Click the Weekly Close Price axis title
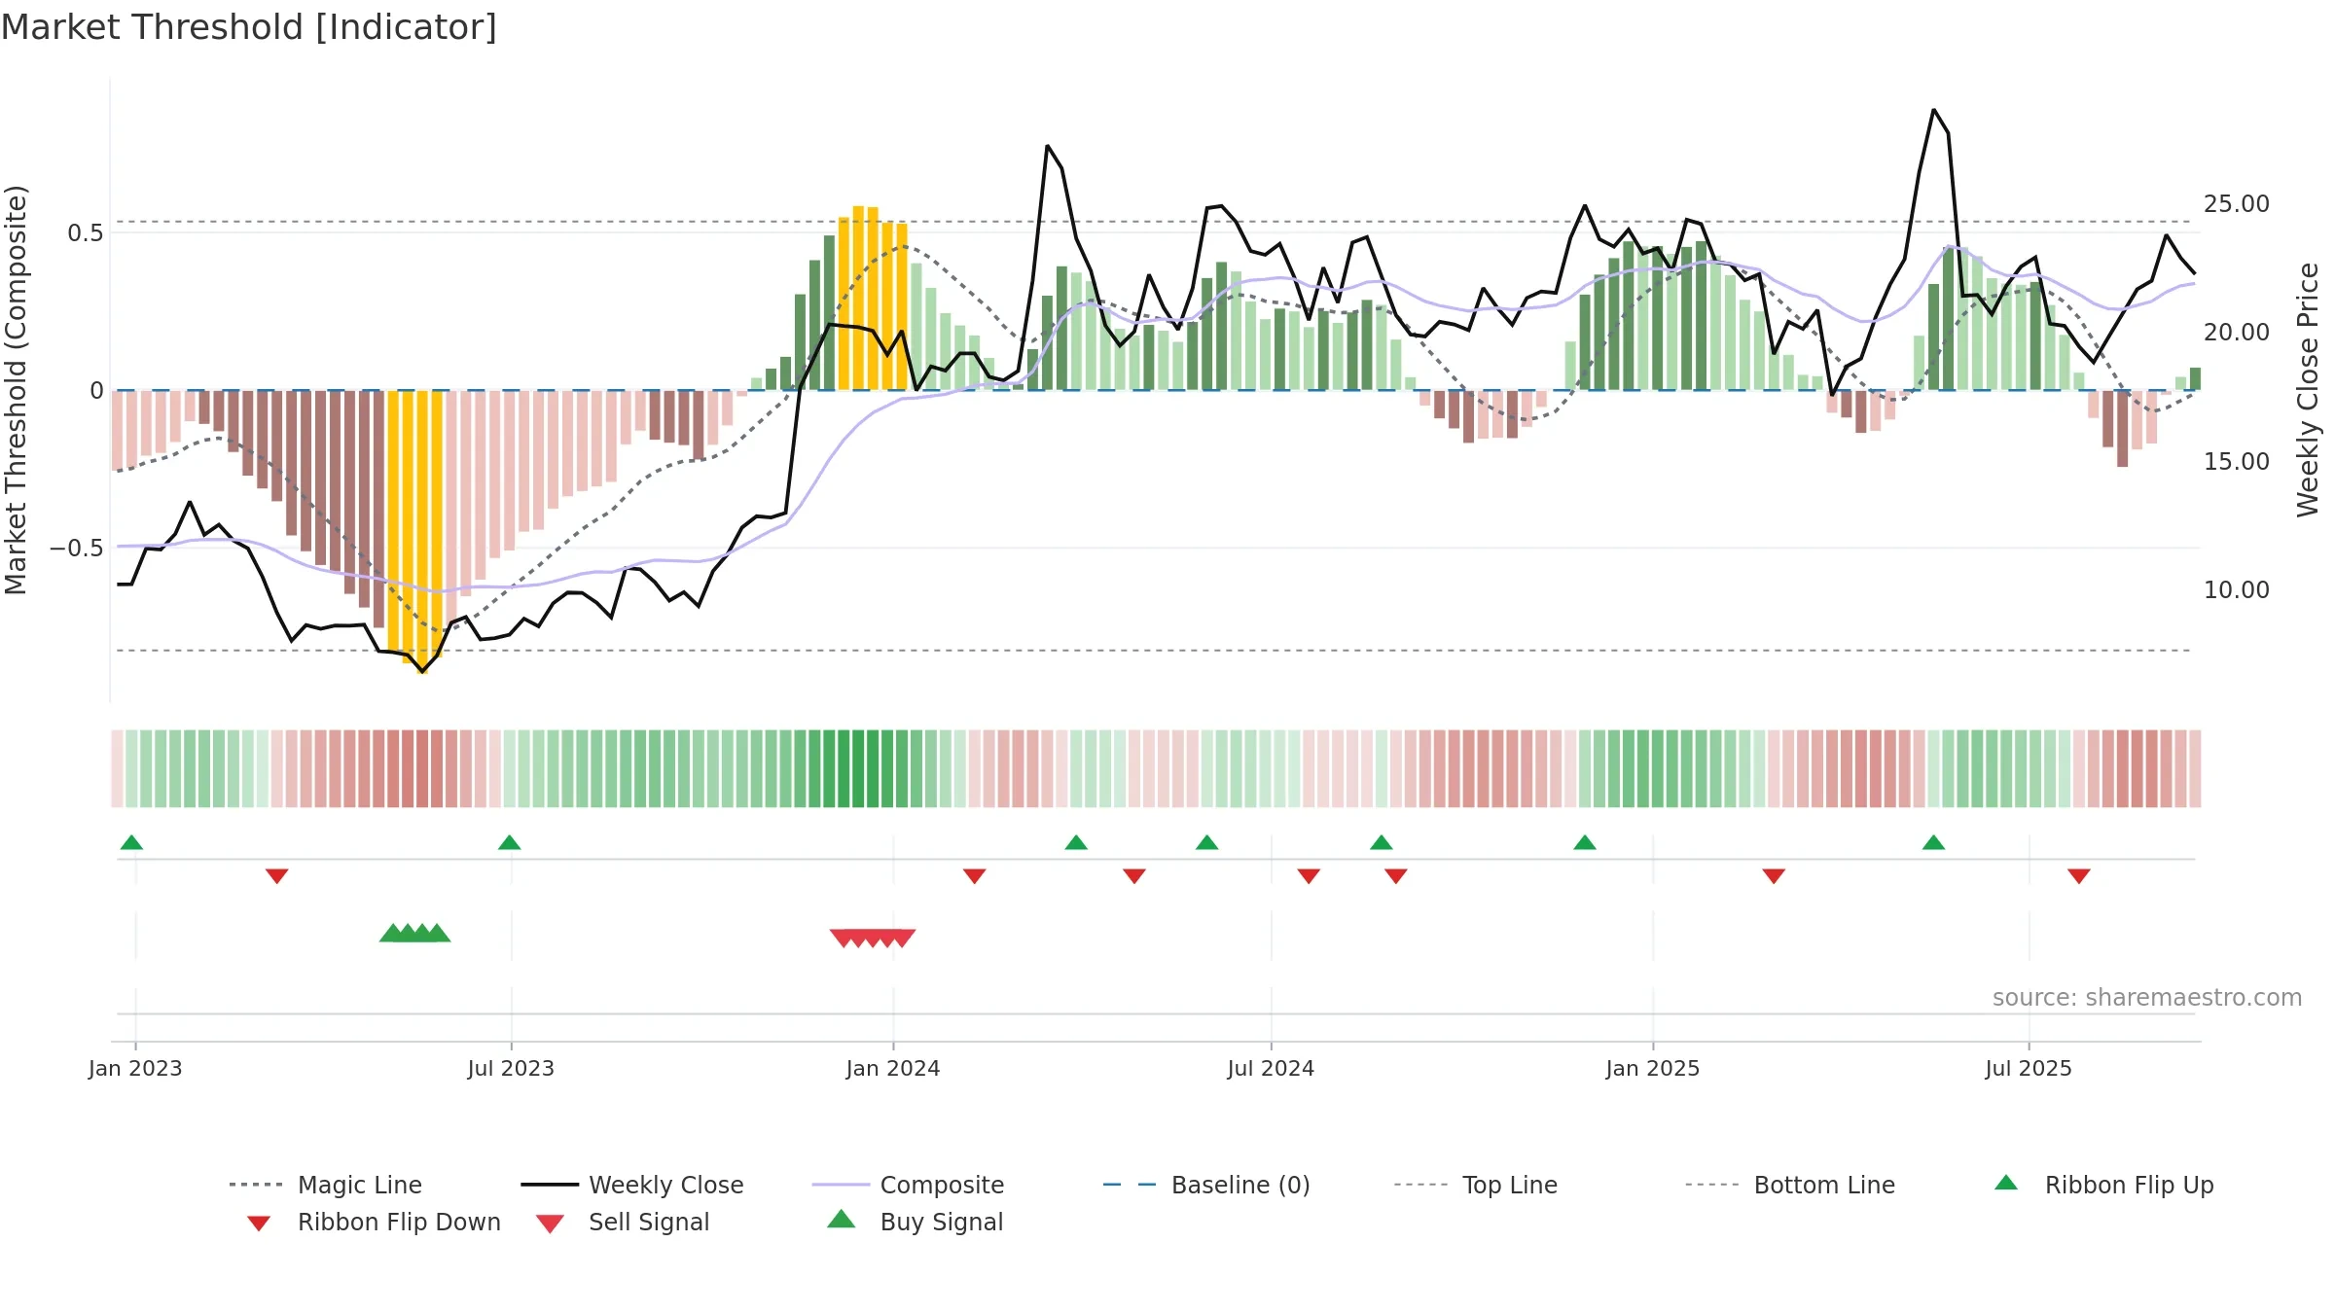Viewport: 2335px width, 1313px height. click(2308, 390)
